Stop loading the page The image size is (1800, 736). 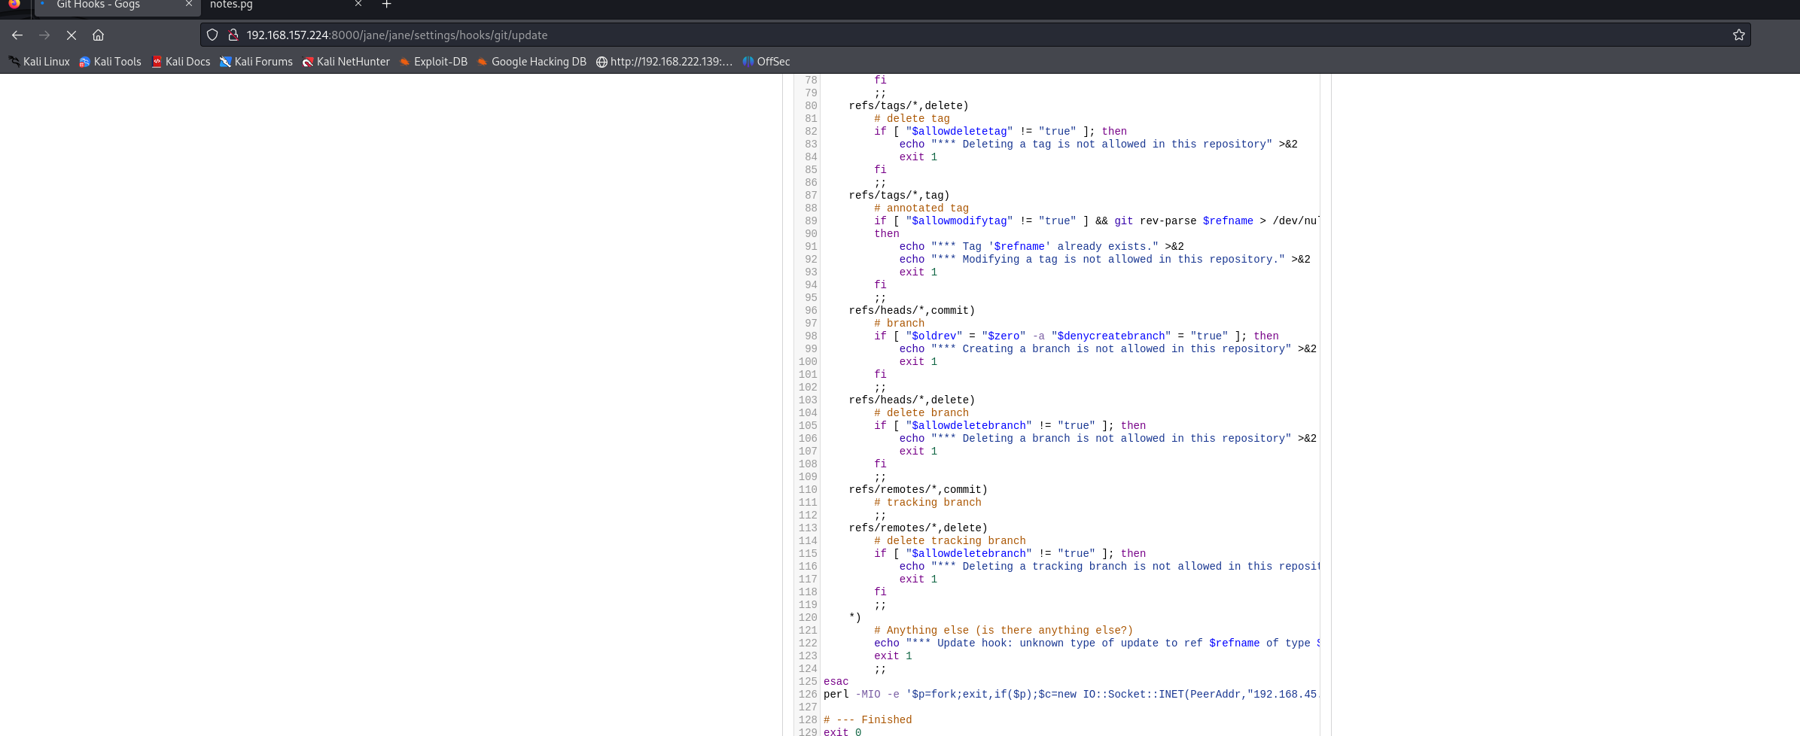tap(72, 35)
